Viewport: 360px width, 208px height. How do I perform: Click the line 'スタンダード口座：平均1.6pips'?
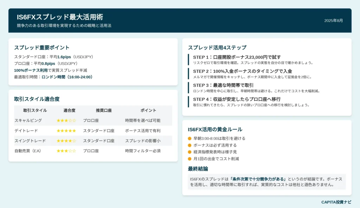(x=54, y=57)
